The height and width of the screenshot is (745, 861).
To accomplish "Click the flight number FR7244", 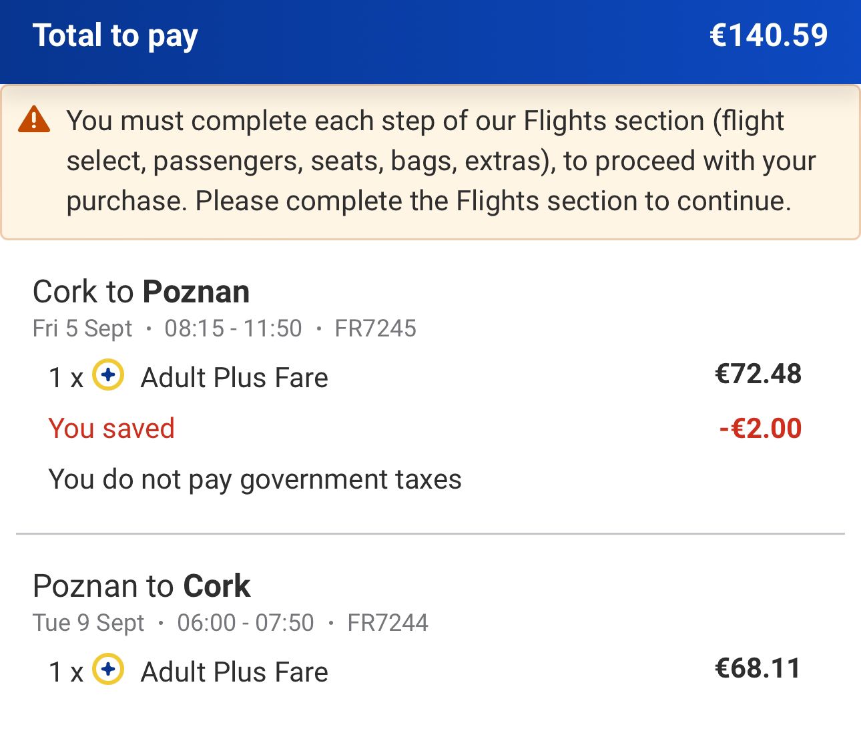I will click(x=388, y=623).
